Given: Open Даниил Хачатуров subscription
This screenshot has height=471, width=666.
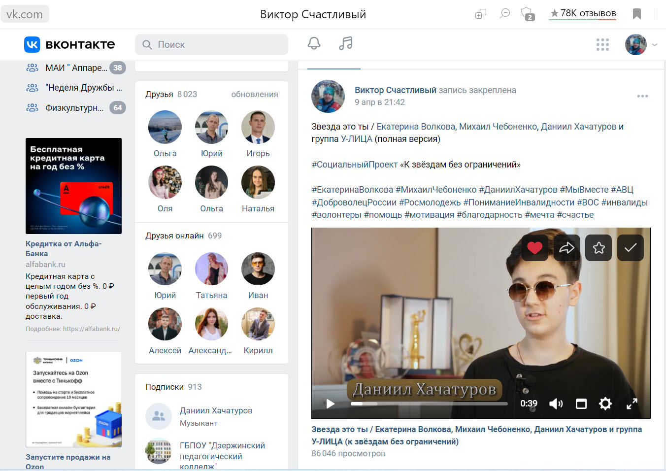Looking at the screenshot, I should 216,410.
